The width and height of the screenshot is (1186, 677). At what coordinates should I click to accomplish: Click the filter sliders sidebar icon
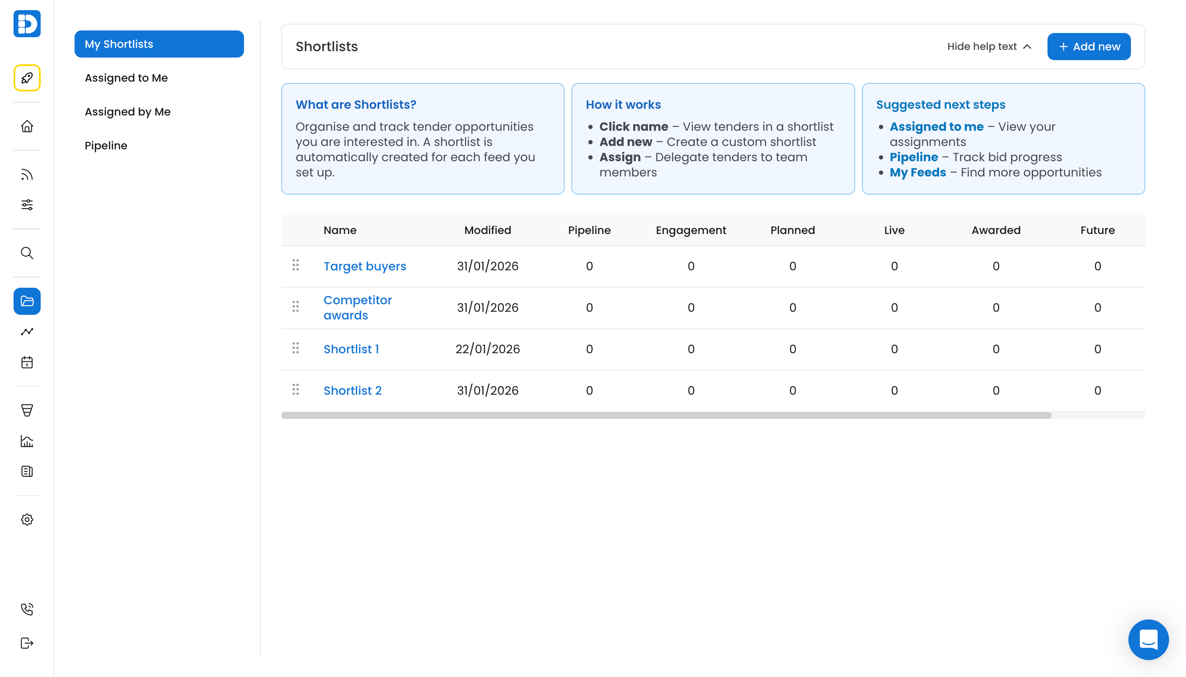tap(27, 205)
